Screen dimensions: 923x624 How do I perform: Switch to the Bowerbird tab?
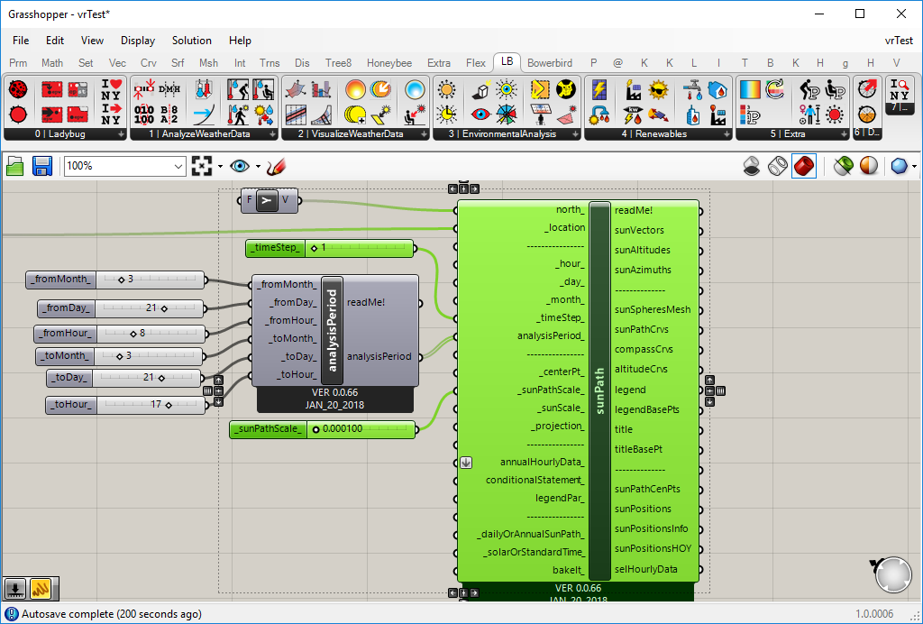click(x=550, y=63)
